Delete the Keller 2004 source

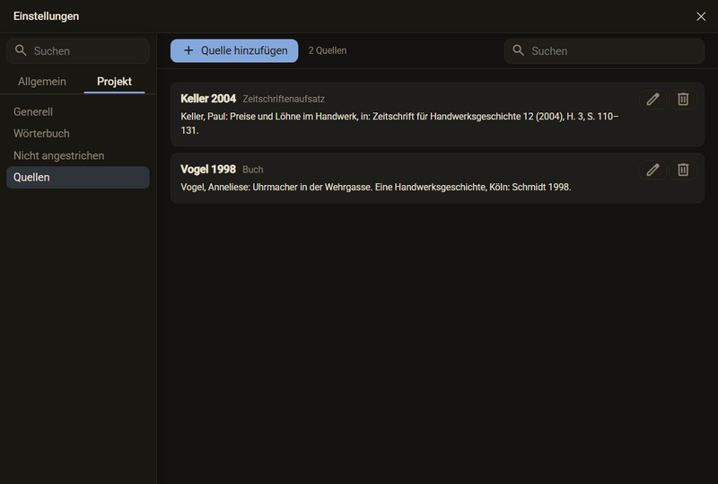(x=683, y=99)
